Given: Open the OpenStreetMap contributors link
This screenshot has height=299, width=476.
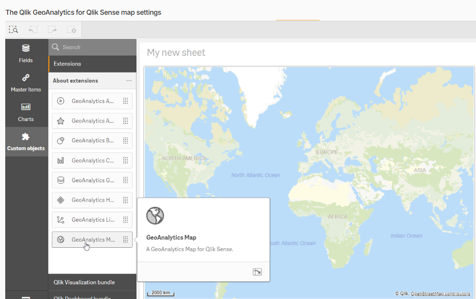Looking at the screenshot, I should point(440,294).
